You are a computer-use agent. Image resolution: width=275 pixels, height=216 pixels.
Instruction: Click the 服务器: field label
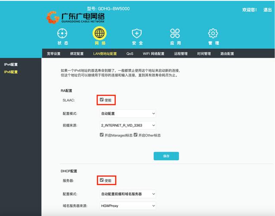click(68, 181)
